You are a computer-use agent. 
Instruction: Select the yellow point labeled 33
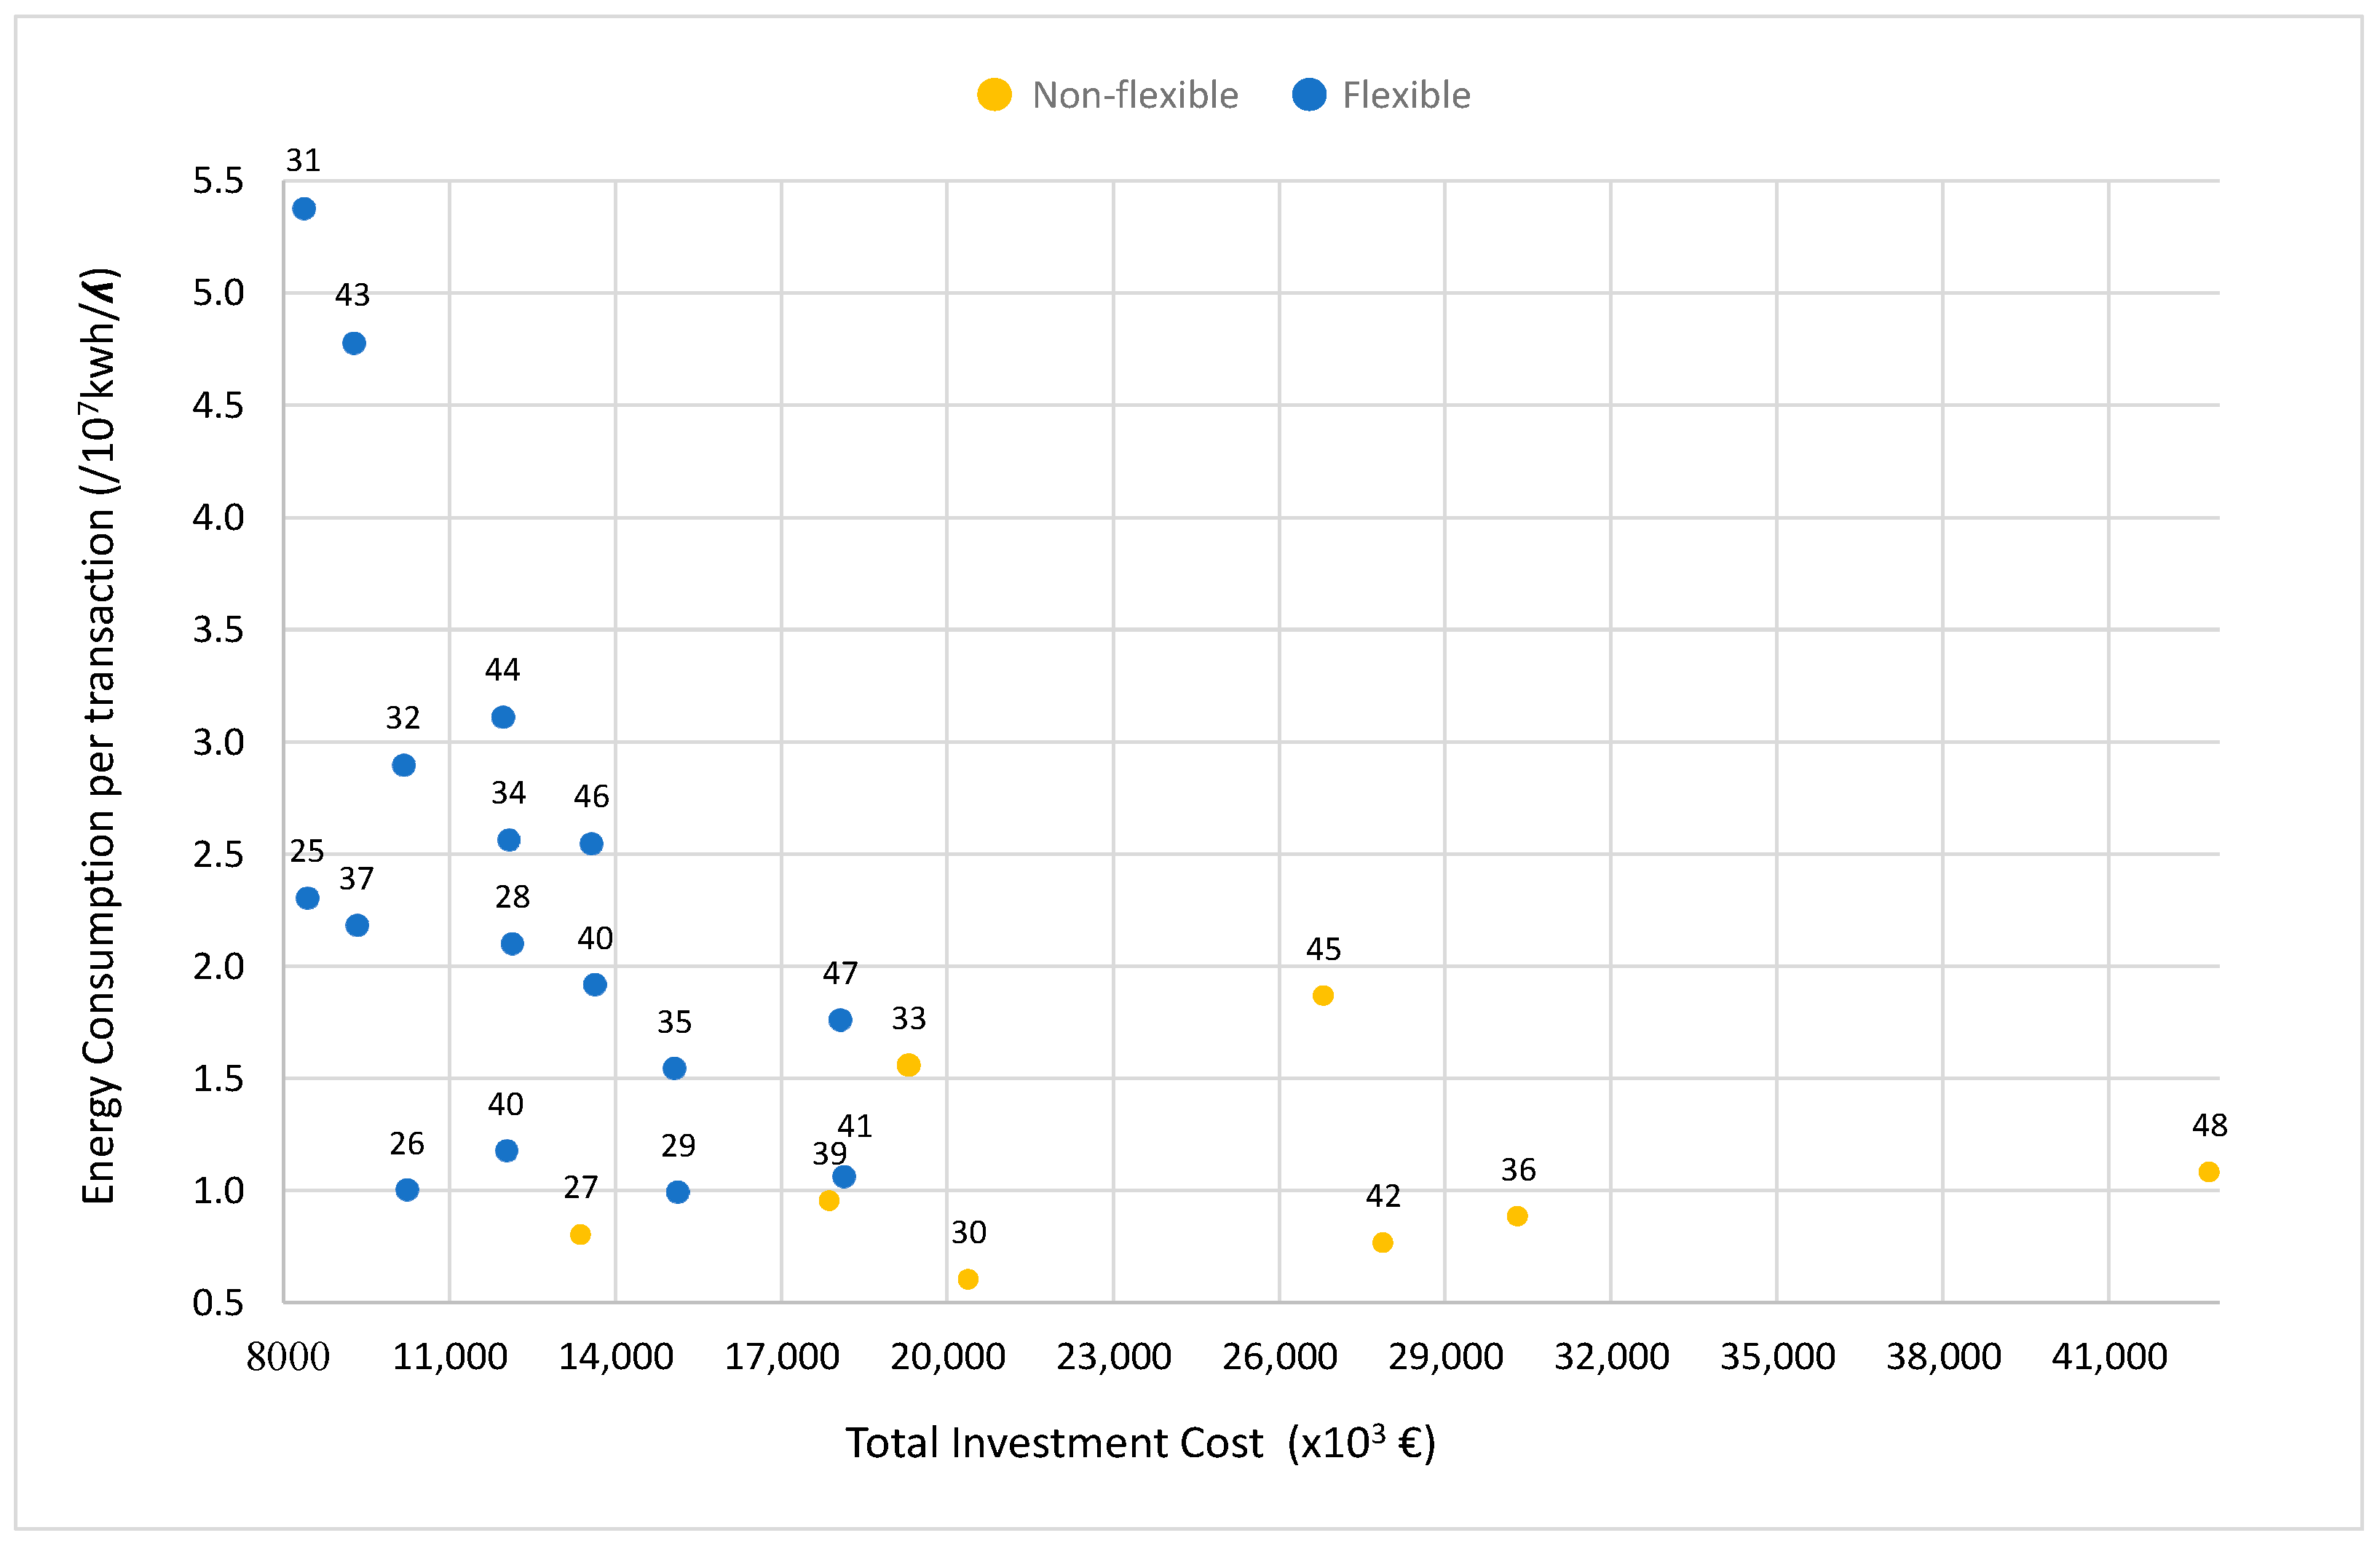908,1065
